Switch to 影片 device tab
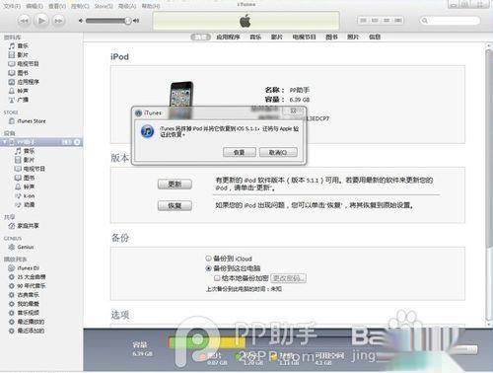Screen dimensions: 493x373 coord(277,37)
